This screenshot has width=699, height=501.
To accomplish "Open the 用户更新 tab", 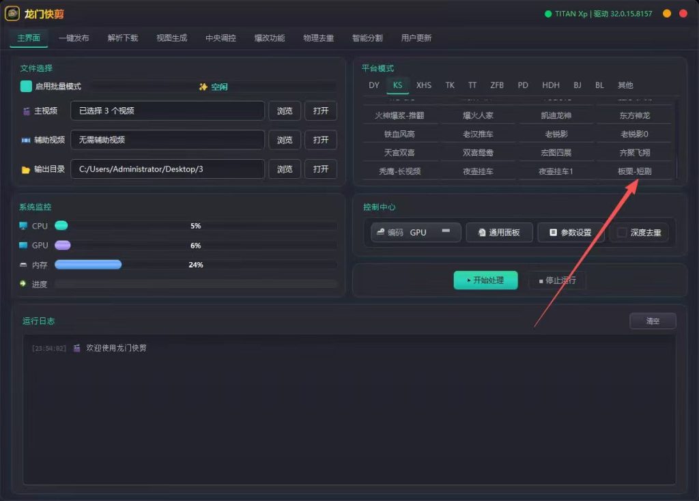I will [x=416, y=38].
